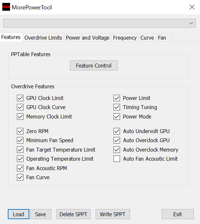Disable Memory Clock Limit
This screenshot has height=224, width=200.
tap(20, 117)
